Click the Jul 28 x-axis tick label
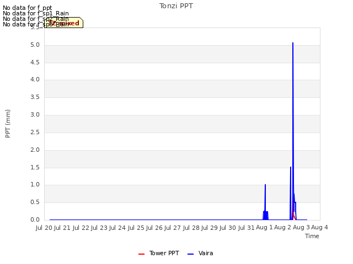The width and height of the screenshot is (353, 264). click(191, 228)
